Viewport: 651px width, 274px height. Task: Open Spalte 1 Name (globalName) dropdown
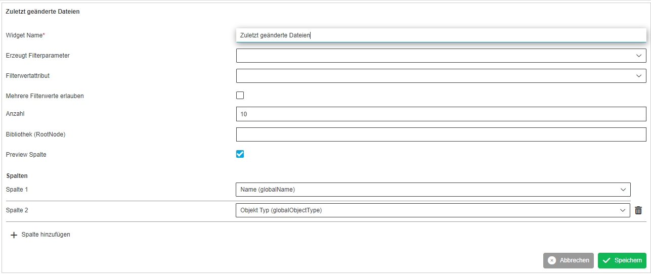pos(432,190)
